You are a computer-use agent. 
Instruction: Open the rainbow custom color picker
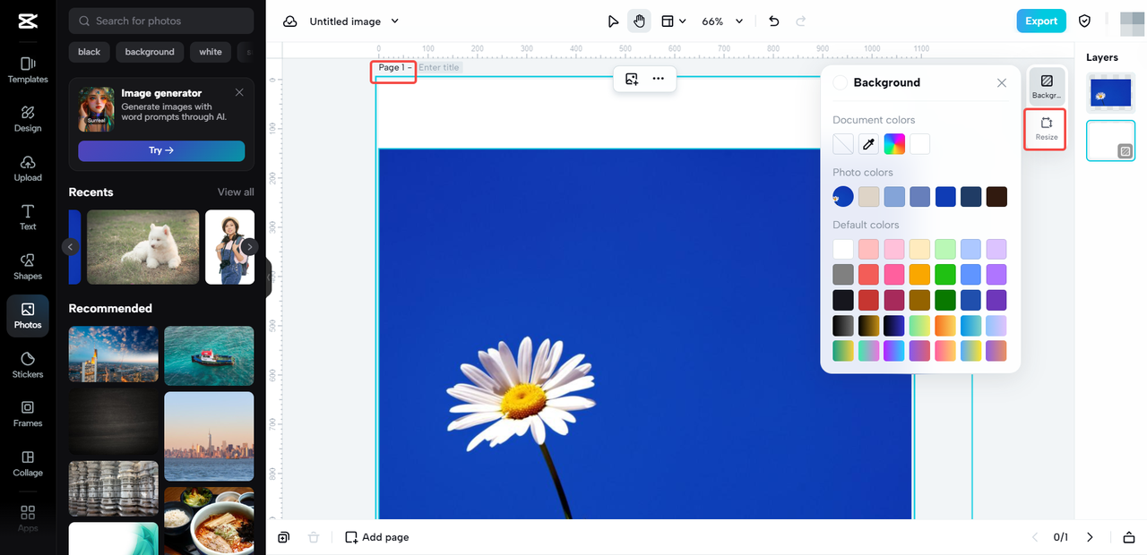click(x=894, y=144)
